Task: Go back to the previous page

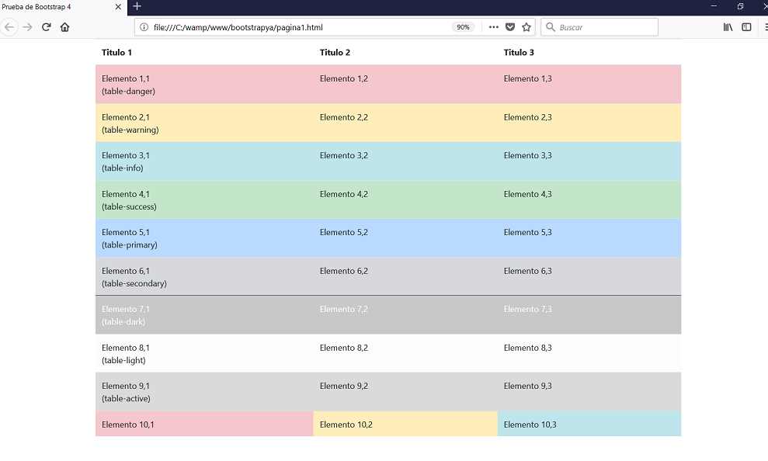Action: tap(9, 27)
